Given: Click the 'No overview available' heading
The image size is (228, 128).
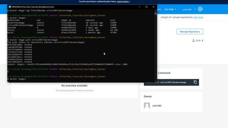Looking at the screenshot, I should click(x=74, y=86).
